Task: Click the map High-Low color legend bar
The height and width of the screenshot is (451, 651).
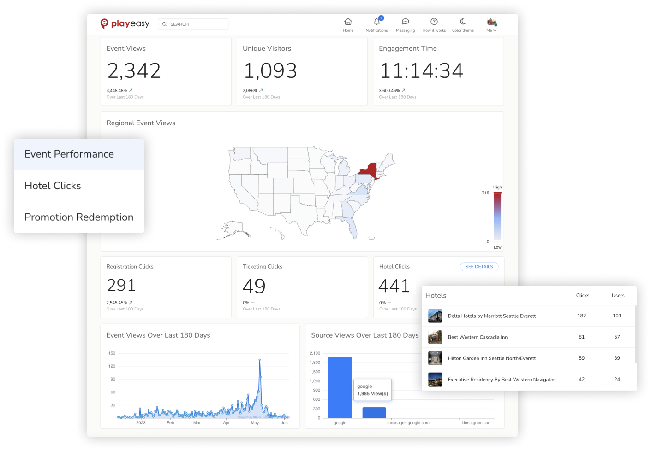Action: coord(497,217)
